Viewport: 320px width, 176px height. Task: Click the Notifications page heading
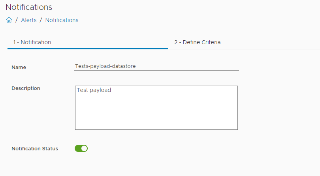pyautogui.click(x=29, y=7)
